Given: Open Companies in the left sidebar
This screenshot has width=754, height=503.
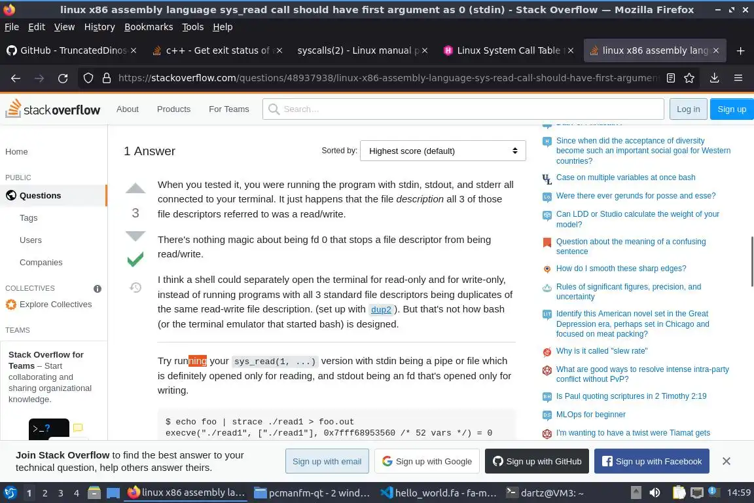Looking at the screenshot, I should pos(41,263).
